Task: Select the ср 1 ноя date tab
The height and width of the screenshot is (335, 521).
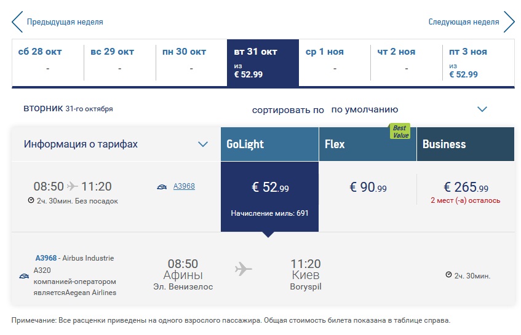Action: (334, 63)
